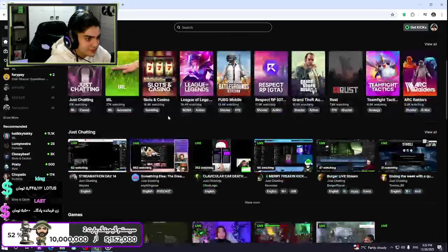Viewport: 448px width, 252px height.
Task: Open Lumynestra in Recommended list
Action: pos(29,146)
